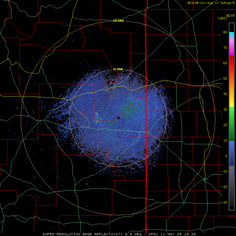Click the NEXR label above color scale

(x=230, y=16)
